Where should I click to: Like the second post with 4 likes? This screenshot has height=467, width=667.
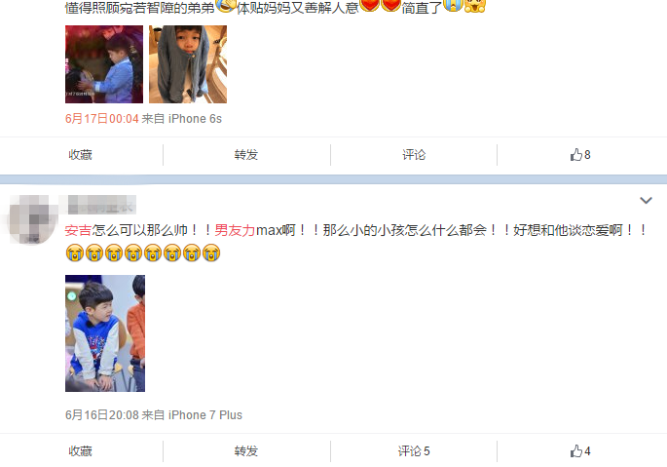pos(580,451)
